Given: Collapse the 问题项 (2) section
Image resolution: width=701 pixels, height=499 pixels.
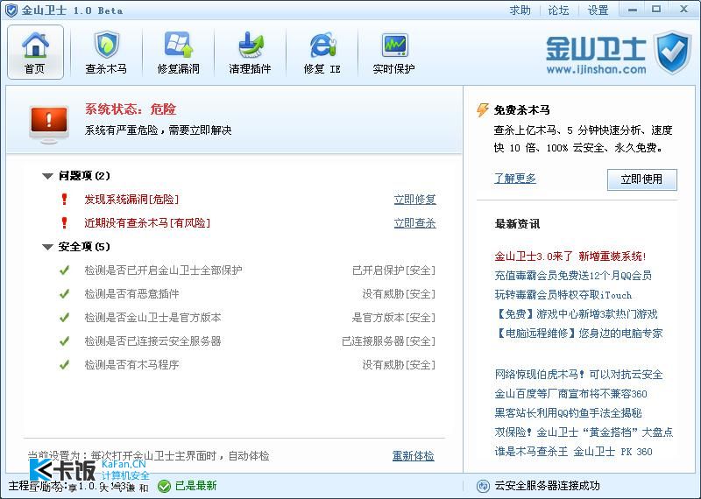Looking at the screenshot, I should click(48, 176).
